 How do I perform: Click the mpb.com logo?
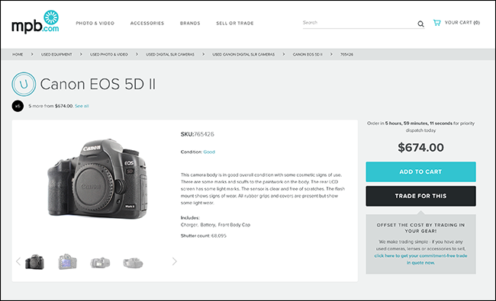pos(35,22)
